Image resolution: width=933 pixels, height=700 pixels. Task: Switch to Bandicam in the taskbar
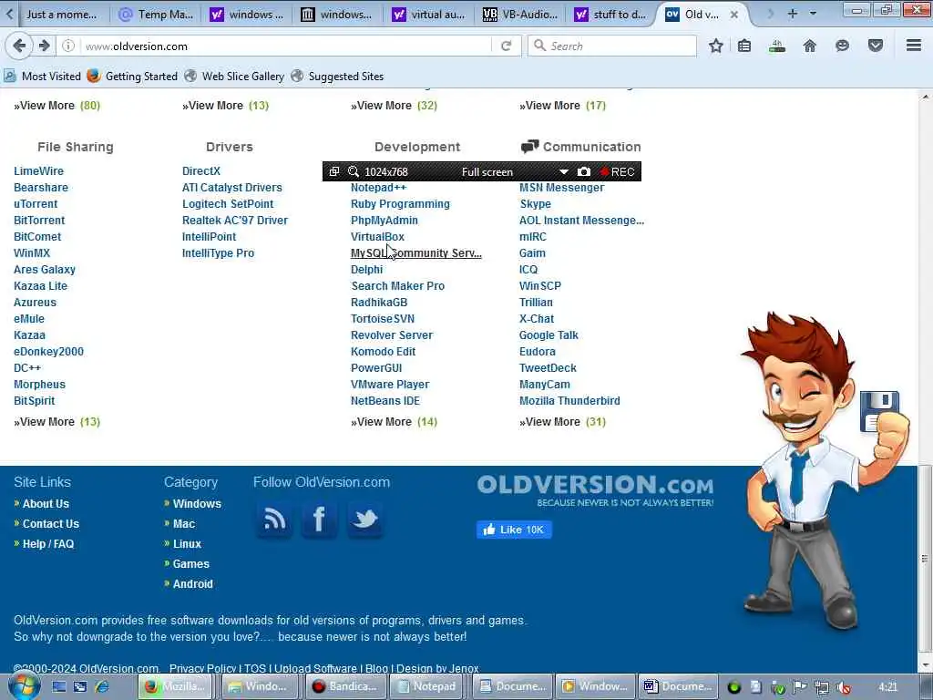point(344,686)
